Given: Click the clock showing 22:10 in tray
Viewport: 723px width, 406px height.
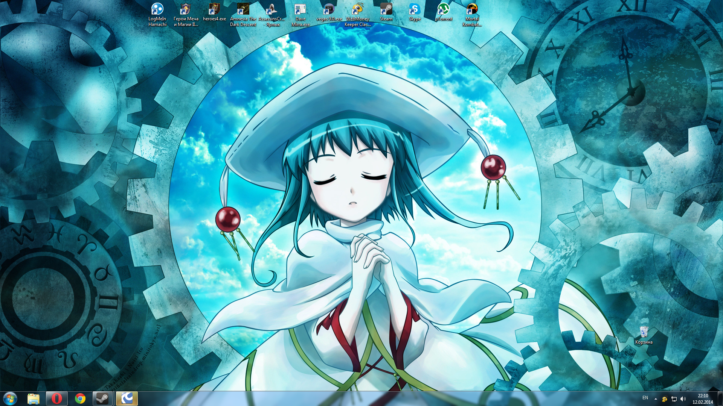Looking at the screenshot, I should click(x=702, y=398).
